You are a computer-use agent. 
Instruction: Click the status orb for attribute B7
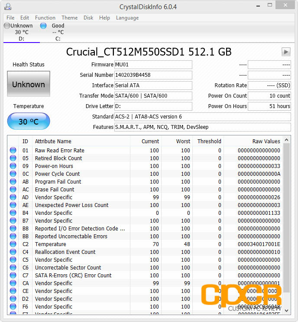[13, 220]
